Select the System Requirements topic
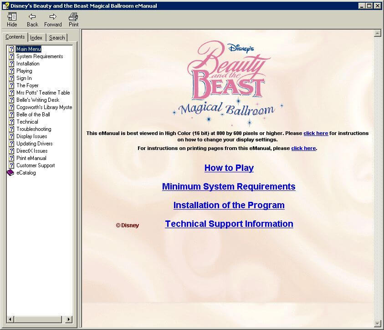The image size is (384, 330). [x=40, y=56]
